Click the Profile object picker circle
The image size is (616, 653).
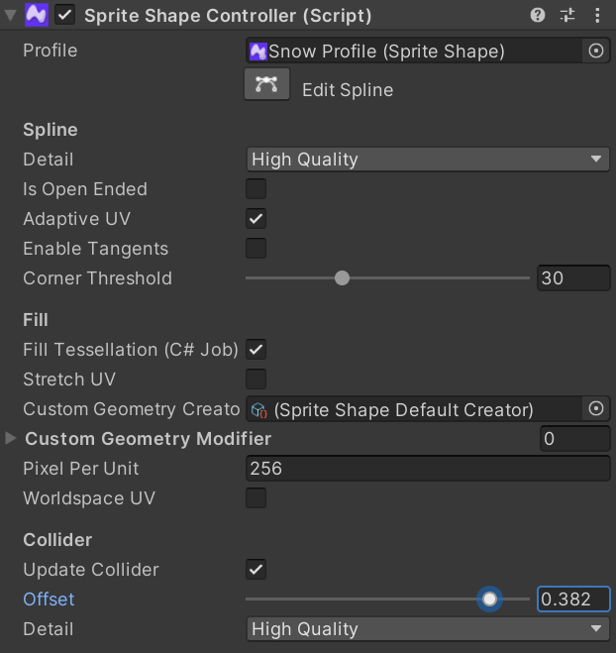pyautogui.click(x=596, y=51)
